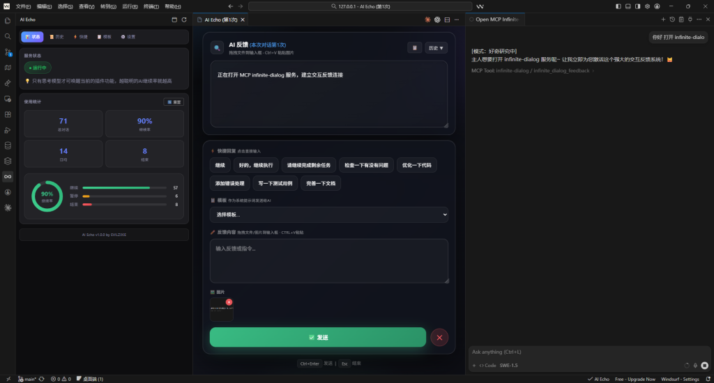Open the AI Echo infinity icon in sidebar

coord(8,176)
